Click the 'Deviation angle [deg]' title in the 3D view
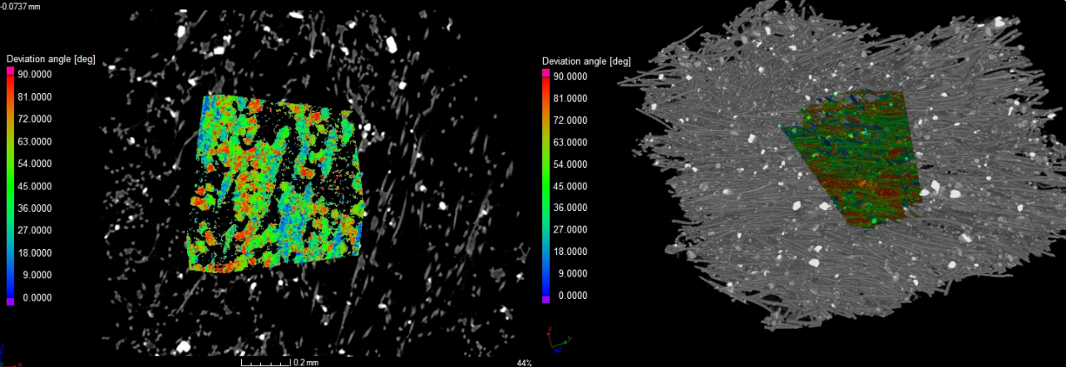 [x=586, y=61]
